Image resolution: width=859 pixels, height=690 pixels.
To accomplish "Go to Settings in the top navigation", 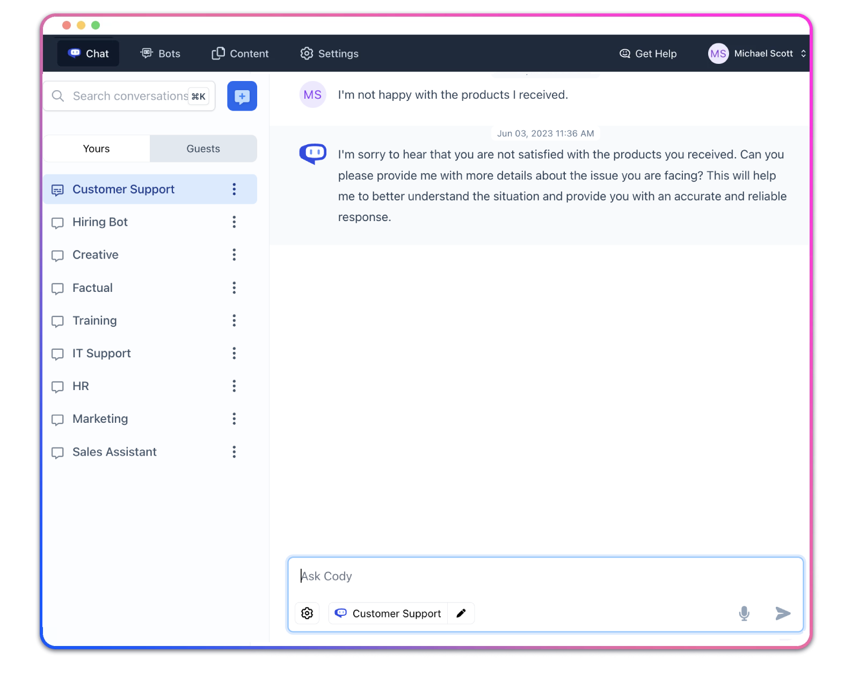I will [x=329, y=54].
